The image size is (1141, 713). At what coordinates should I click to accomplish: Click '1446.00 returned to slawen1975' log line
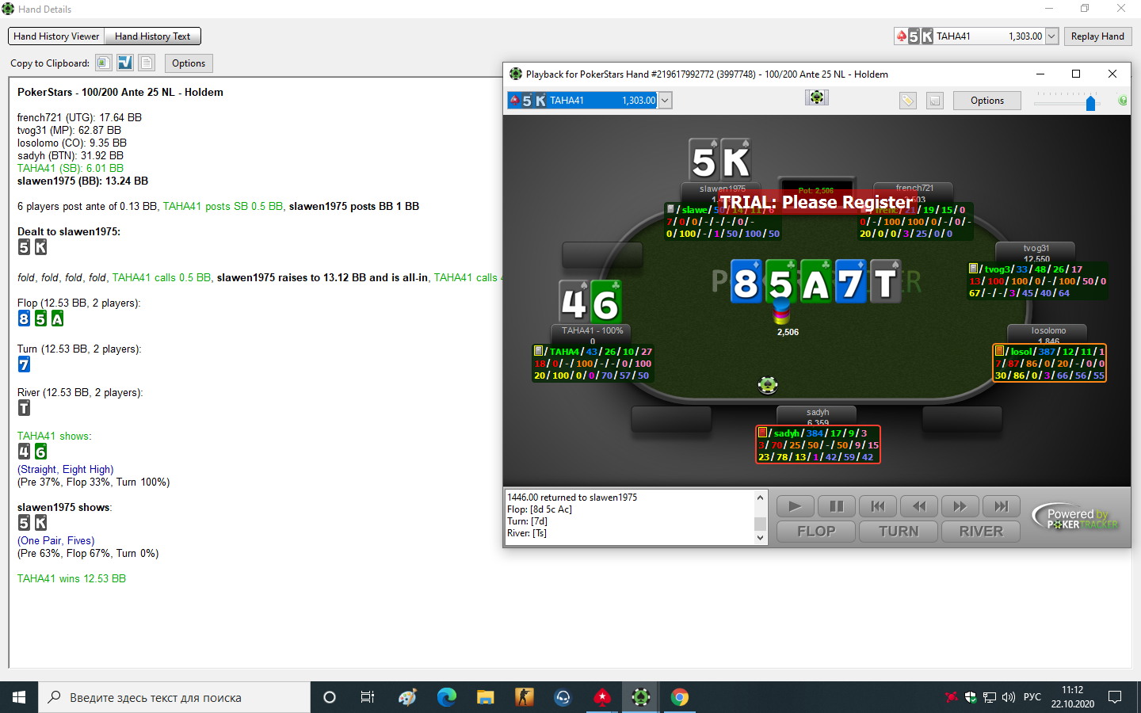click(x=572, y=498)
